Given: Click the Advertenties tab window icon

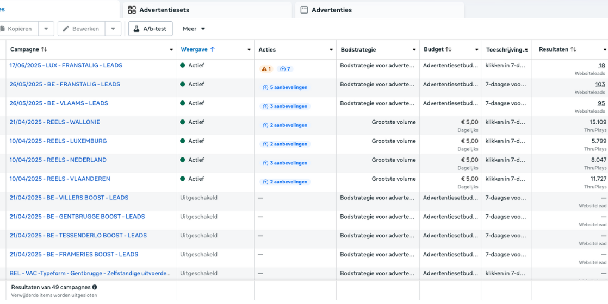Looking at the screenshot, I should [305, 10].
